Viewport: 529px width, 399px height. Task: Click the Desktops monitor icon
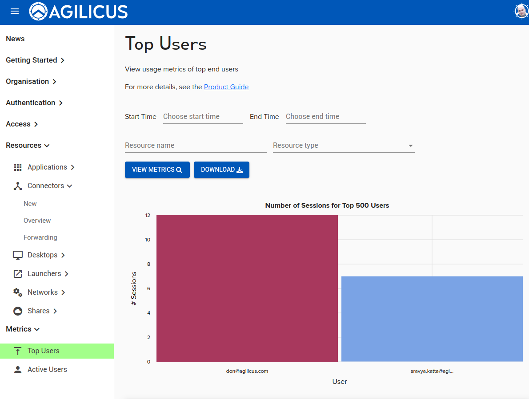[18, 255]
